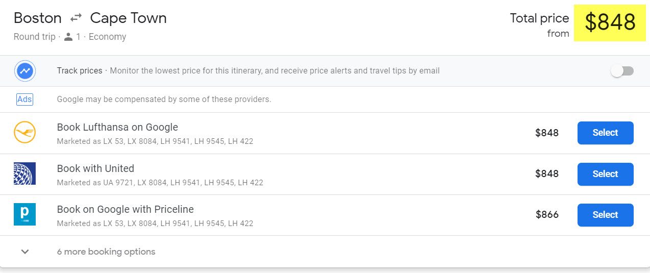Click the Priceline logo icon
This screenshot has width=650, height=273.
point(24,214)
